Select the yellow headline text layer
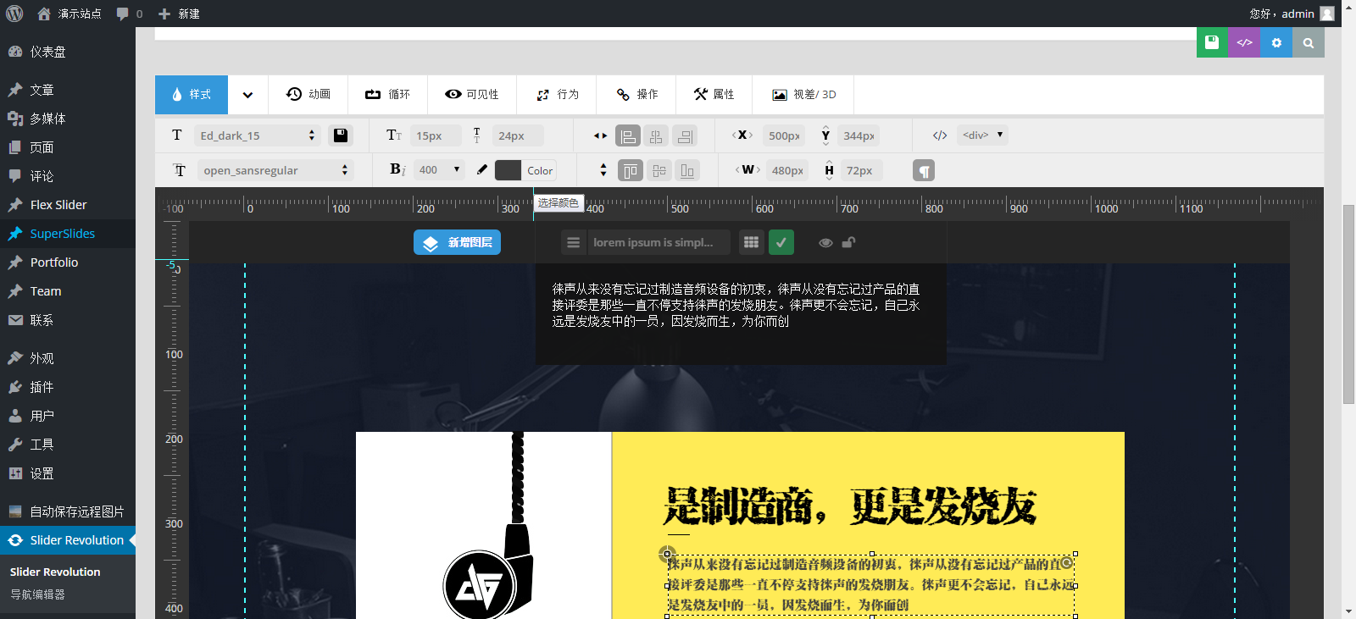Screen dimensions: 1356x619 coord(850,506)
